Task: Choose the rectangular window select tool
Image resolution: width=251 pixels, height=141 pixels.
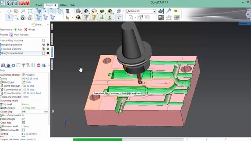Action: pos(16,17)
